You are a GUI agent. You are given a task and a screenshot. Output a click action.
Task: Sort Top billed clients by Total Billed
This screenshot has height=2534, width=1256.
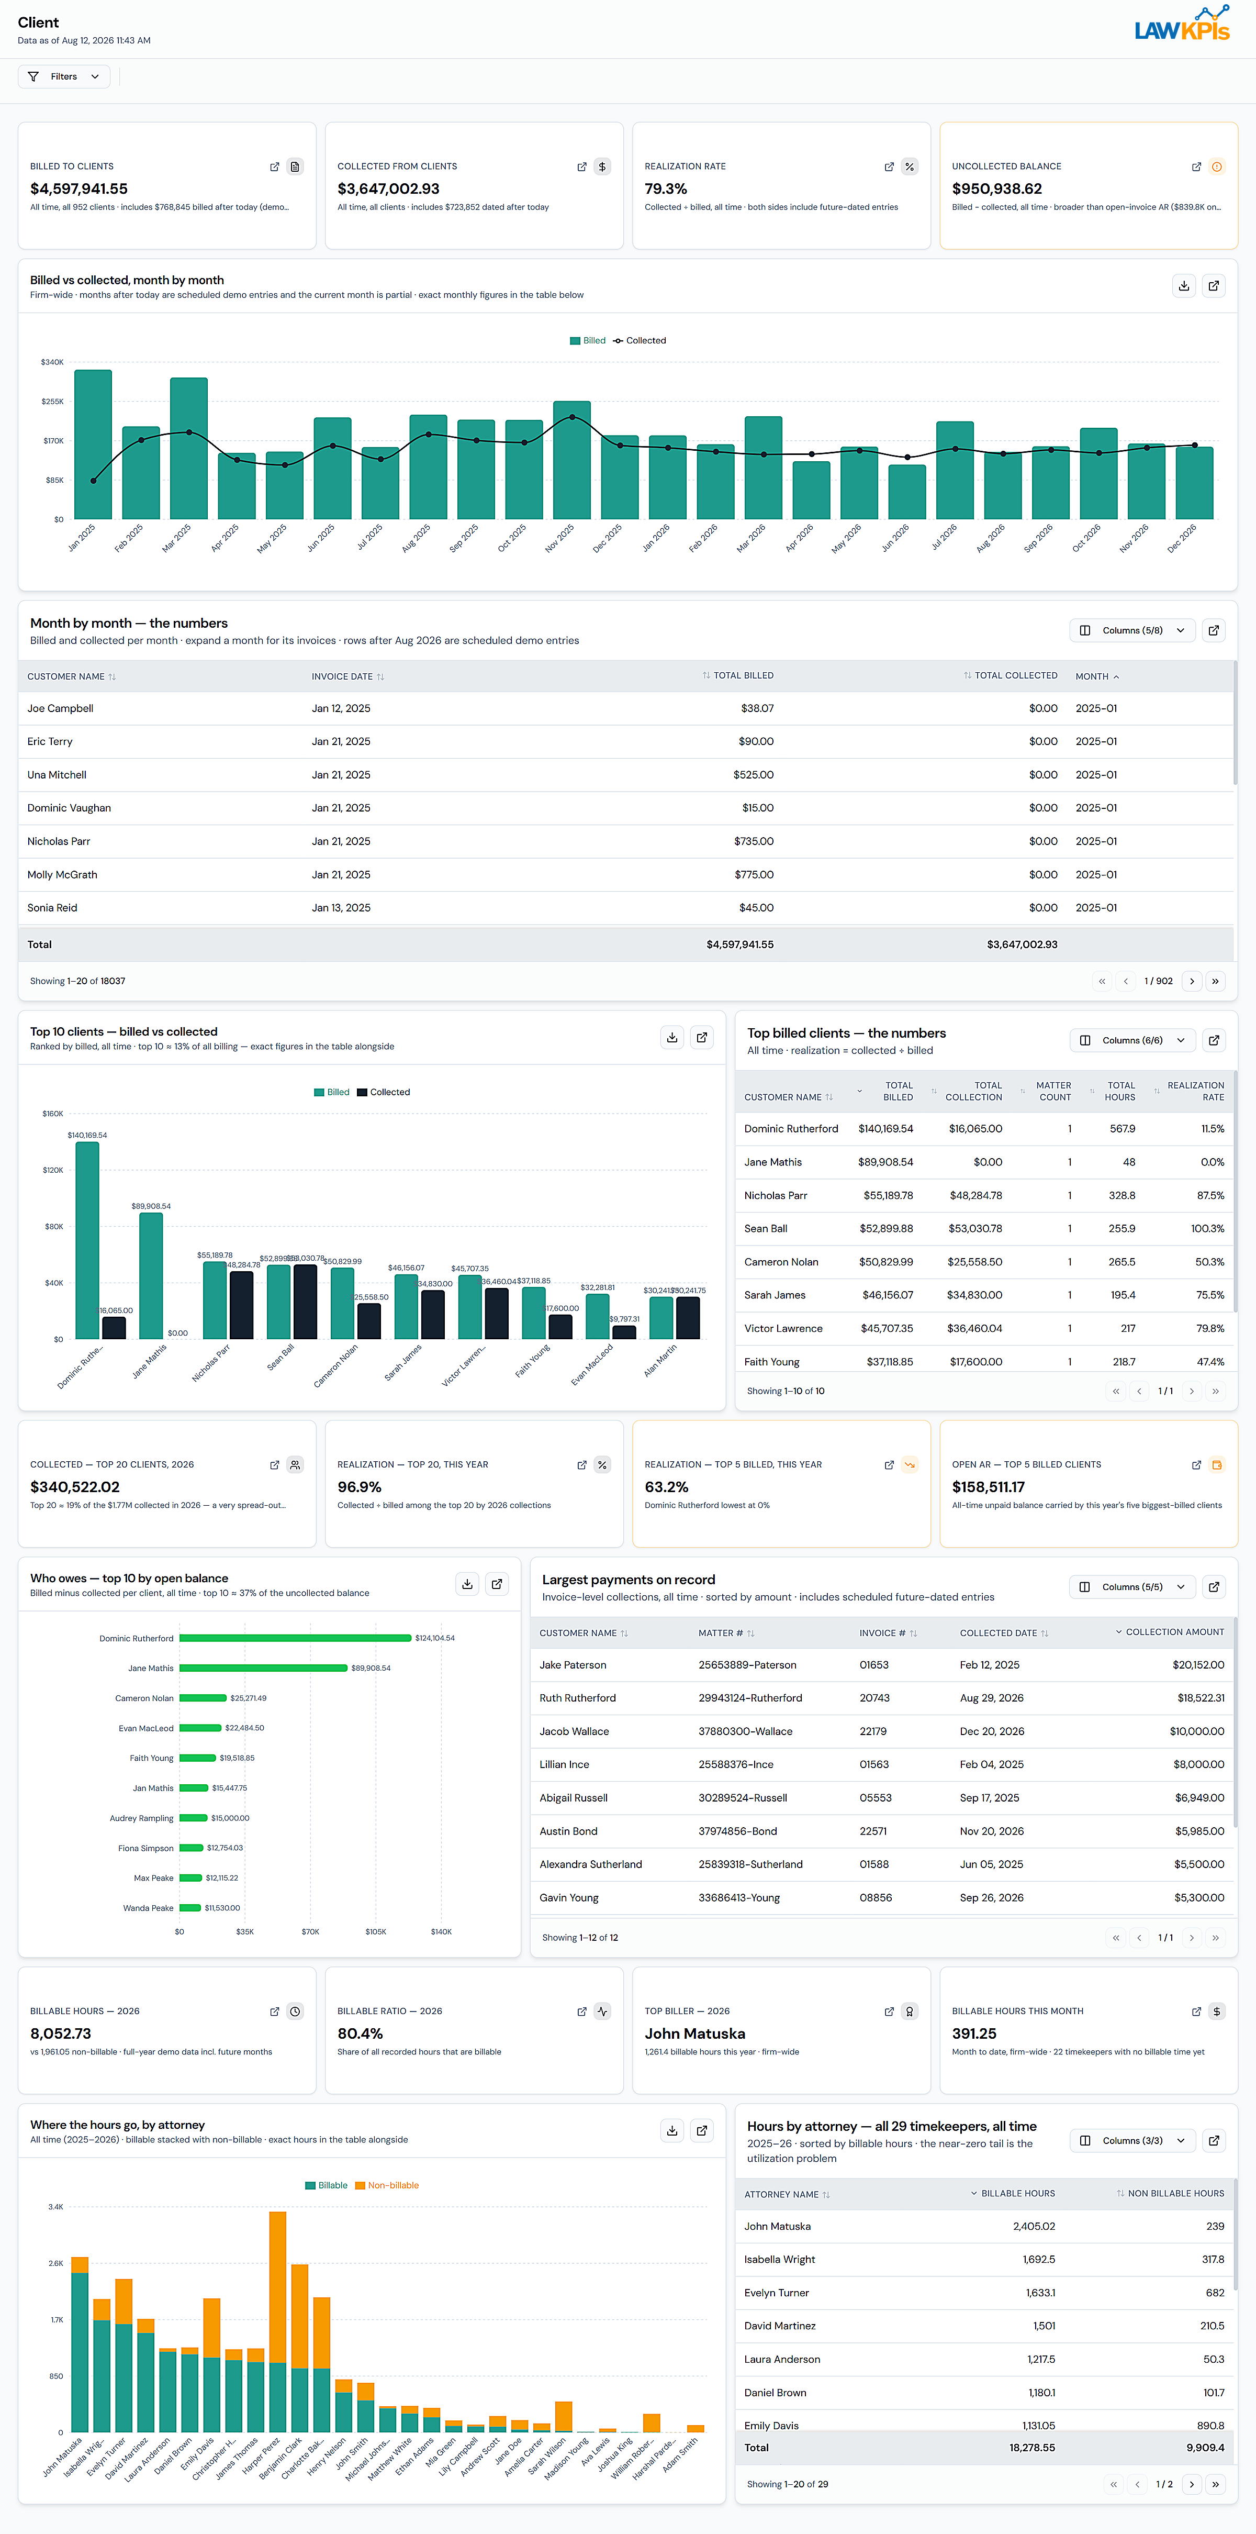pyautogui.click(x=885, y=1092)
